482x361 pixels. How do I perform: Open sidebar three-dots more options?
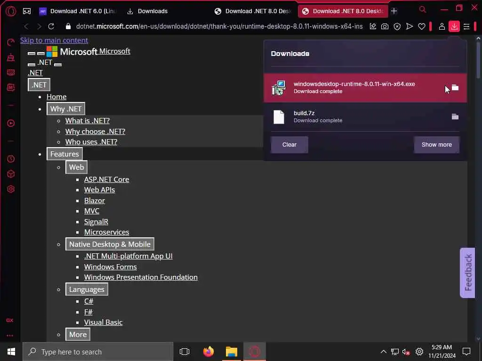pyautogui.click(x=10, y=336)
